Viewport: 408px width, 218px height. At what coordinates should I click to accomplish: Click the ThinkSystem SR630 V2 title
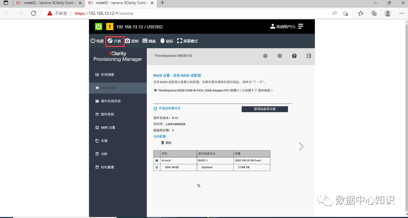click(x=173, y=55)
